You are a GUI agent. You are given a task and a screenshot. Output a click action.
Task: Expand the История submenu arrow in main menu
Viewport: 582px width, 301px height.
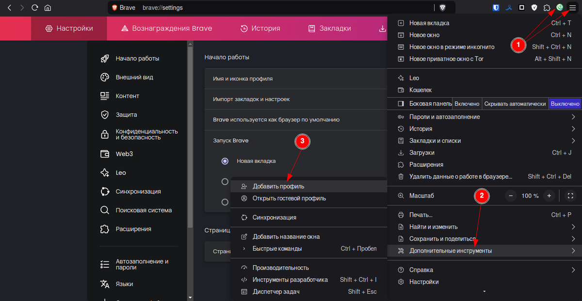point(573,129)
